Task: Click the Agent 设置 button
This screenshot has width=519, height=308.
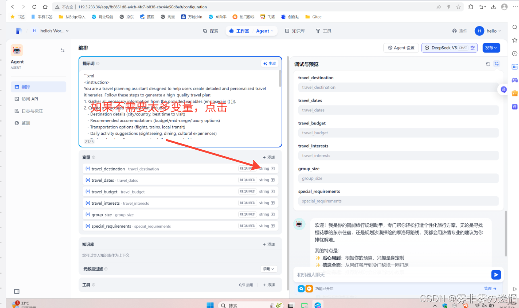Action: (401, 48)
